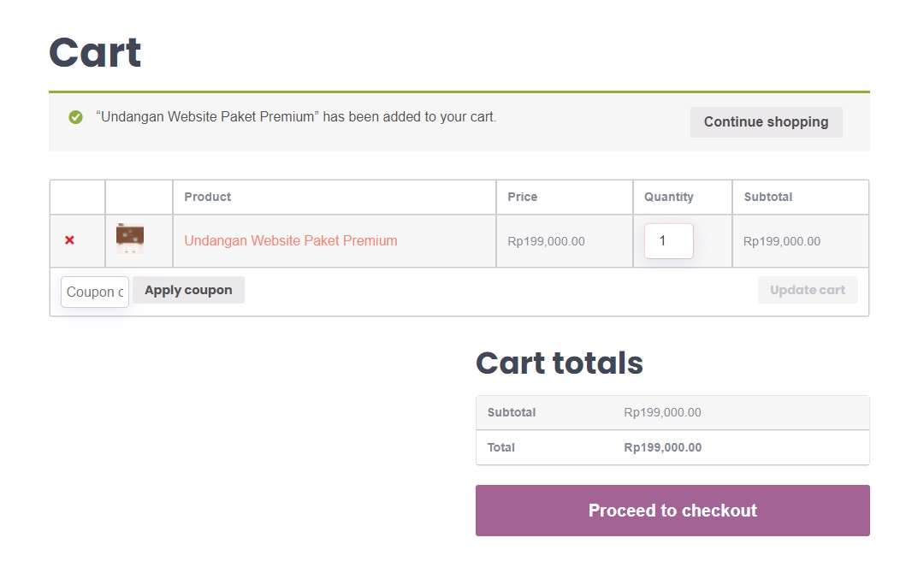Viewport: 906px width, 567px height.
Task: Open Undangan Website Paket Premium product link
Action: (291, 241)
